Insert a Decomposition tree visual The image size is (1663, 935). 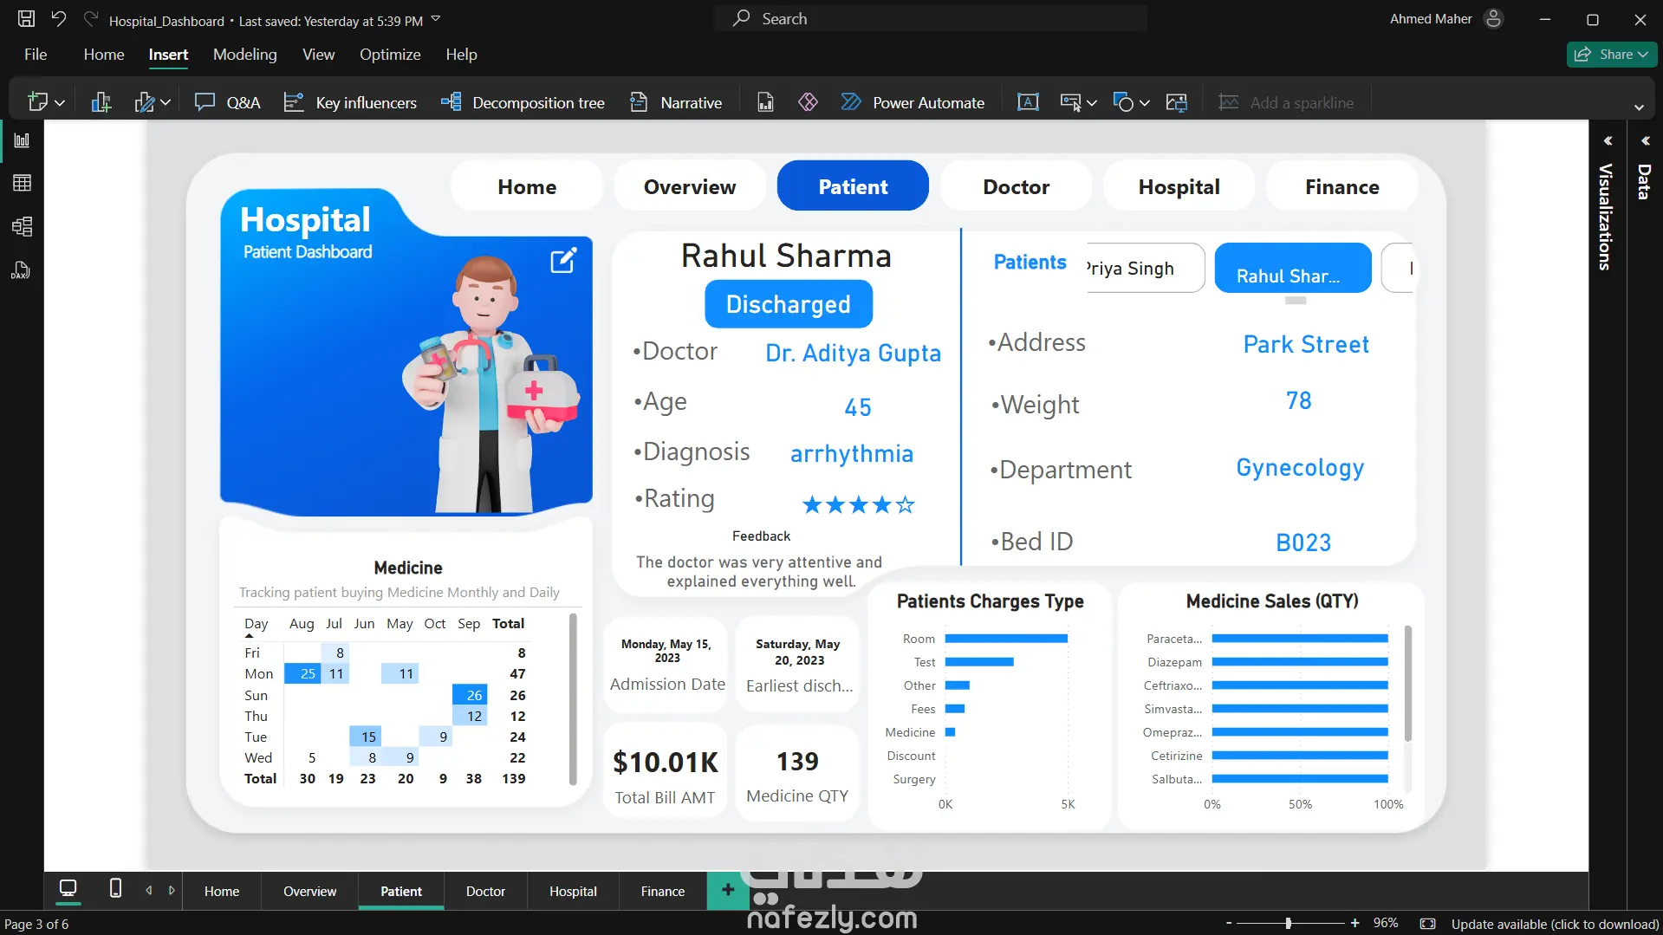(523, 102)
